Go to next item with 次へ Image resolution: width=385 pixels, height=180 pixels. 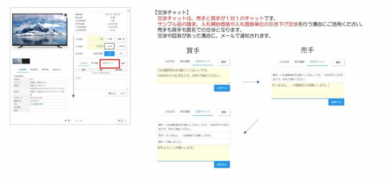coord(79,120)
